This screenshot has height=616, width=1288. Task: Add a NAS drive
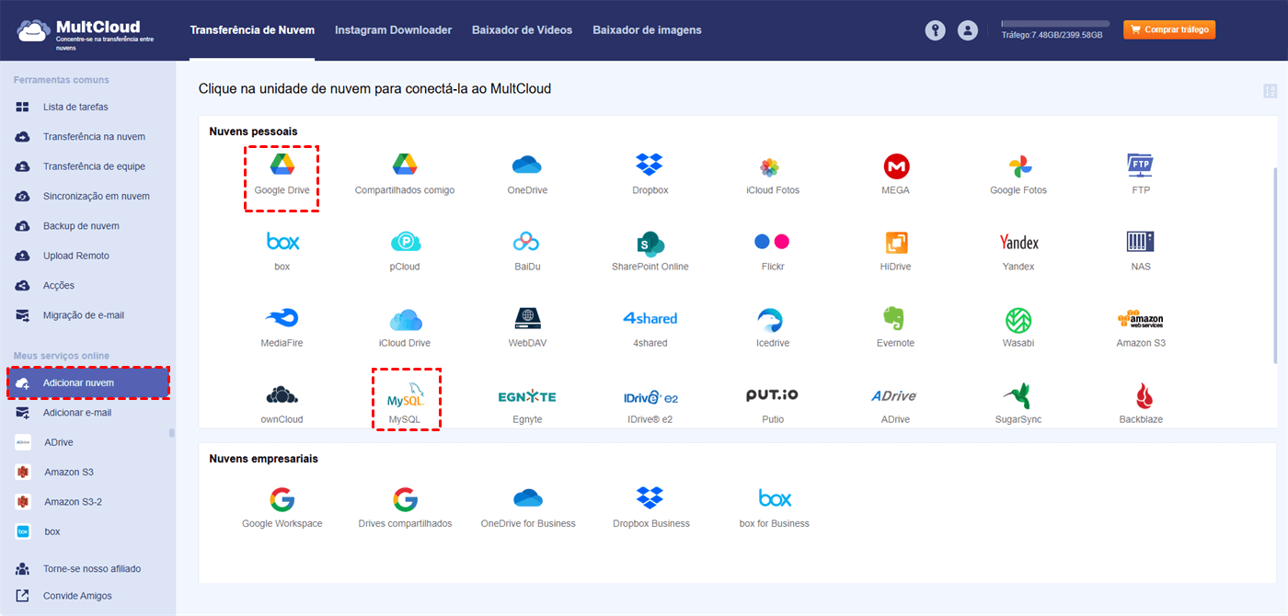pos(1141,242)
